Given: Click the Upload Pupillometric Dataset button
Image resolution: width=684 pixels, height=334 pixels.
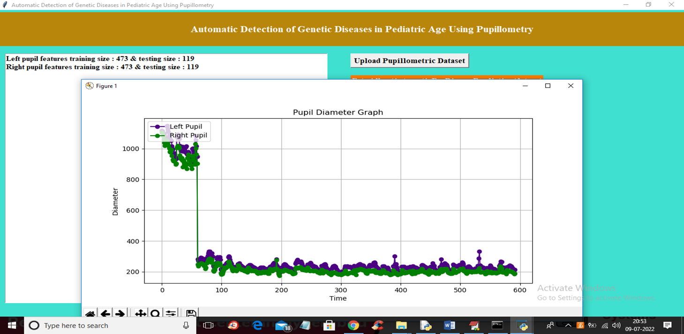Looking at the screenshot, I should click(409, 60).
